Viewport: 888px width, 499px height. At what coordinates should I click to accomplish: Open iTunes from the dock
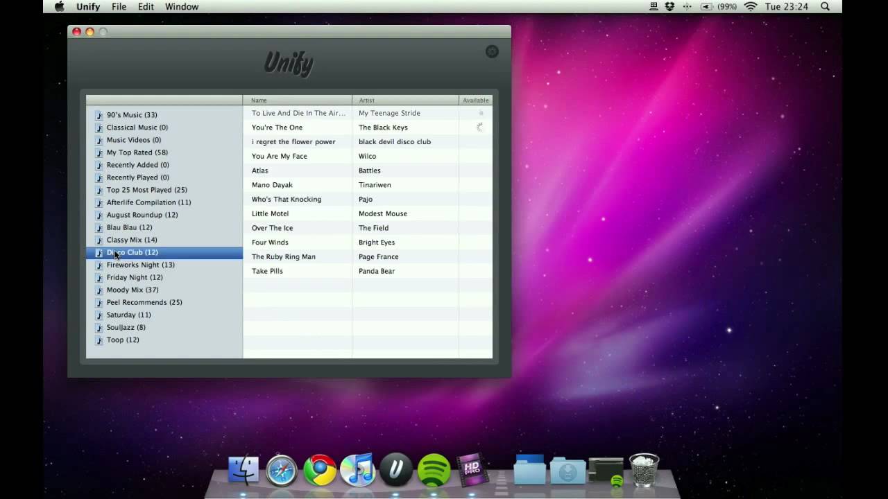click(358, 470)
